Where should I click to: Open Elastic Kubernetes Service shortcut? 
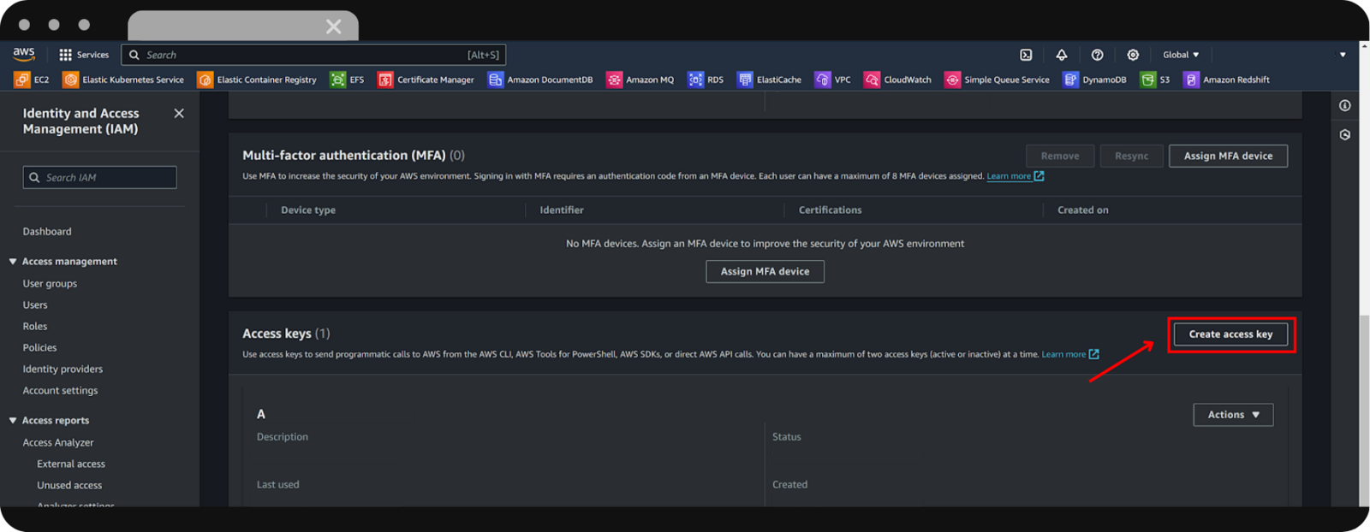pos(124,80)
